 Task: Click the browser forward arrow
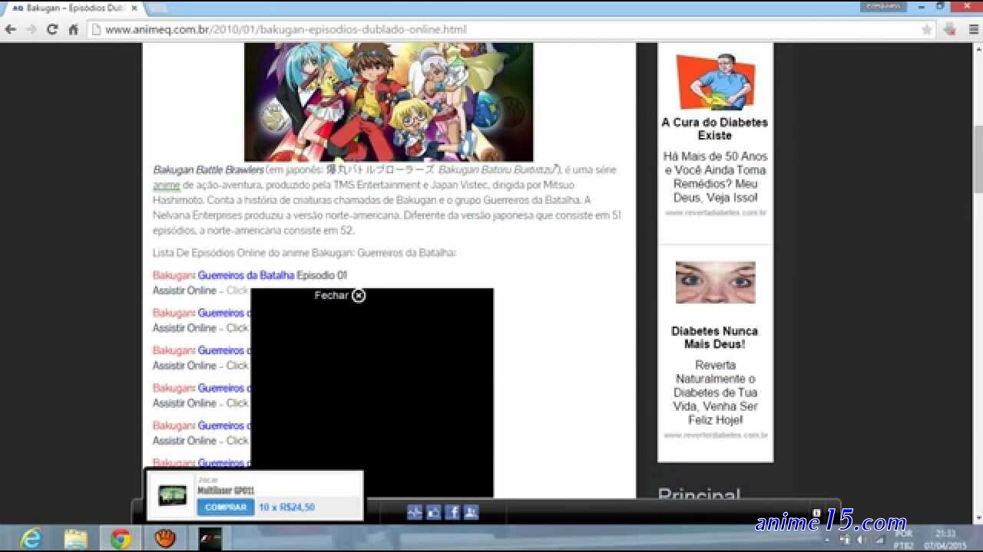point(31,30)
